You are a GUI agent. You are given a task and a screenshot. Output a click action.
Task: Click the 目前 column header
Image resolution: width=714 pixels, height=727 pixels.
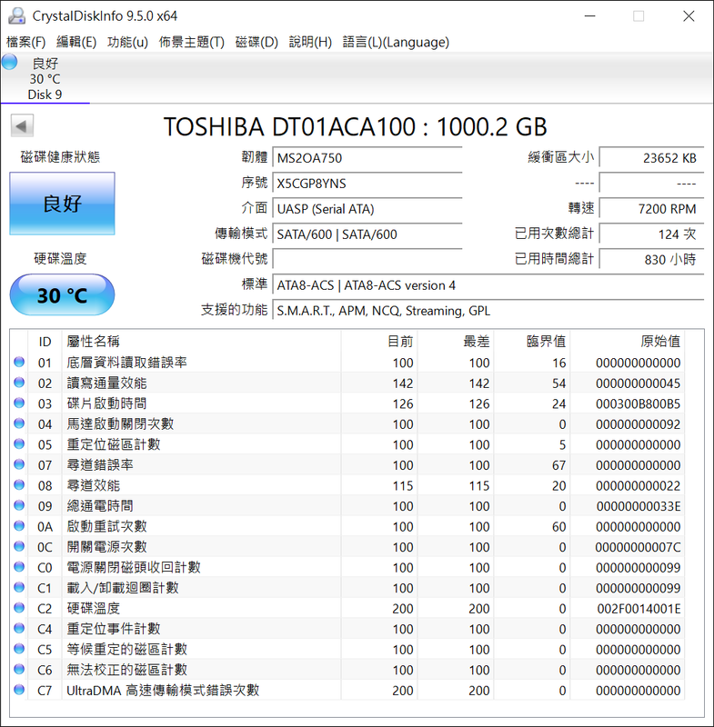[379, 342]
